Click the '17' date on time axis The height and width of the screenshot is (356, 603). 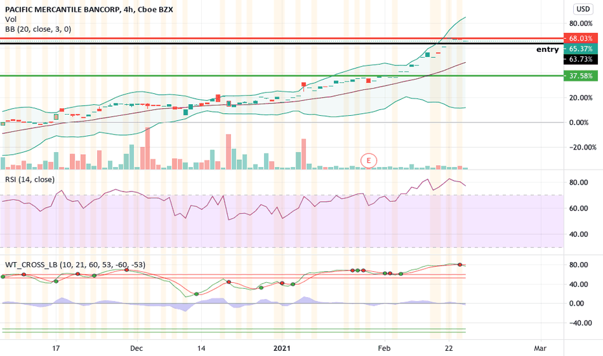(x=56, y=348)
